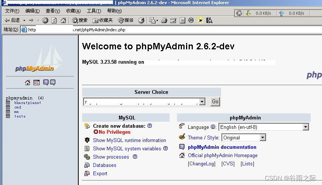This screenshot has height=185, width=322.
Task: Click the IE Forward arrow button
Action: pyautogui.click(x=31, y=20)
